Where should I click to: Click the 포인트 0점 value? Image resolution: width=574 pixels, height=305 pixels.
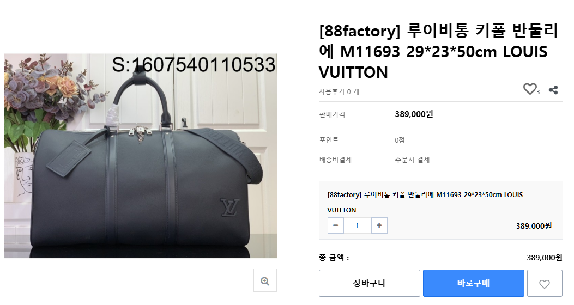coord(400,140)
